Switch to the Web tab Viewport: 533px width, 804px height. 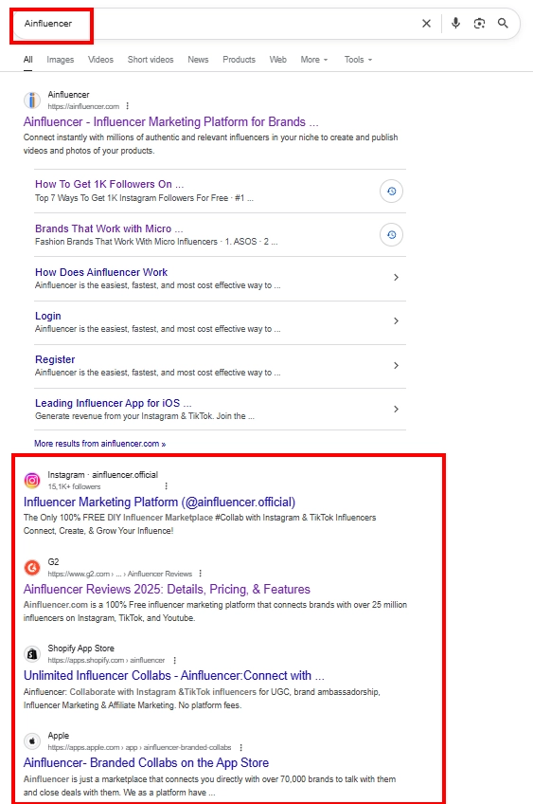pyautogui.click(x=278, y=60)
